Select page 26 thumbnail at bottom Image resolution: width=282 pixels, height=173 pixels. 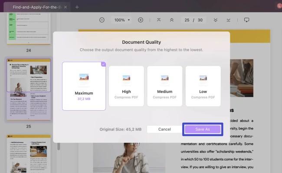click(x=29, y=154)
